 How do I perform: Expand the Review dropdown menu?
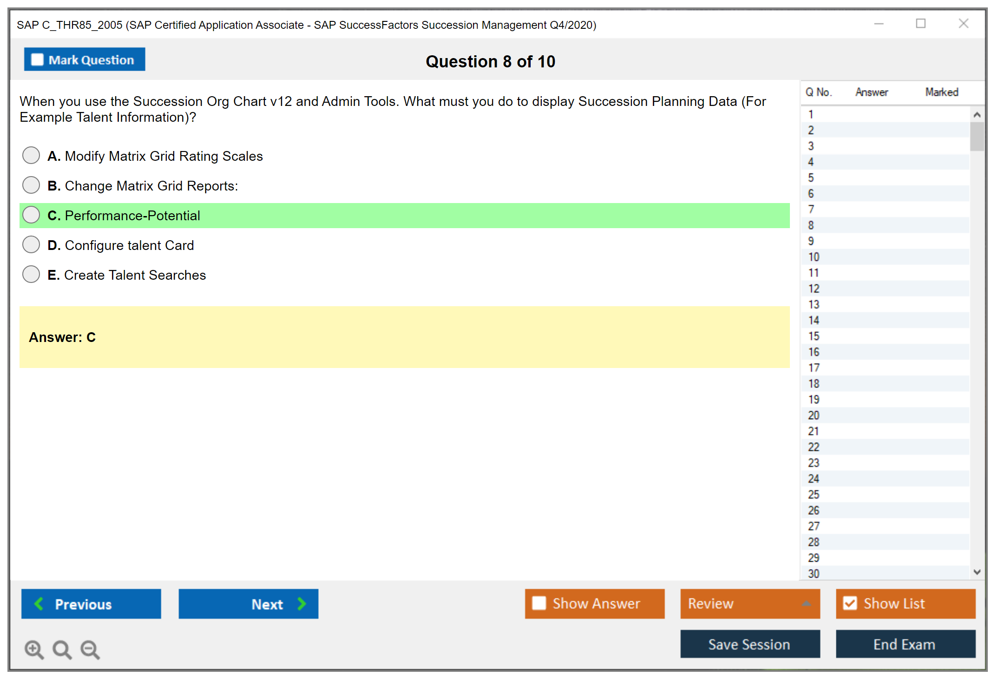(806, 604)
